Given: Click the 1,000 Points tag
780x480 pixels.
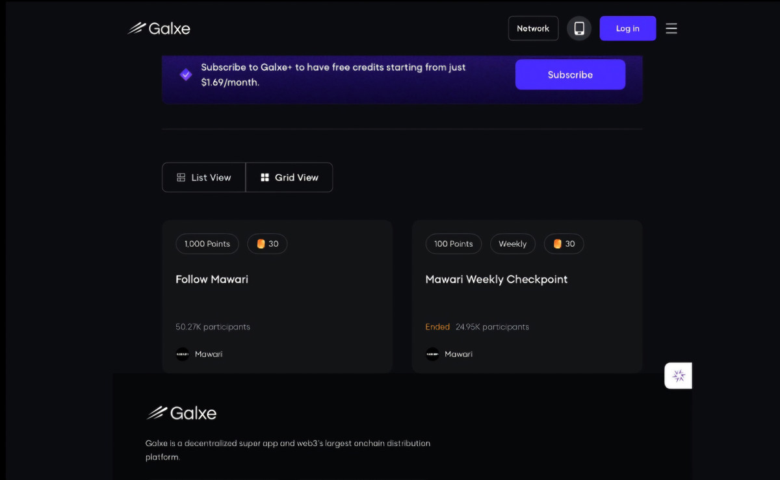Looking at the screenshot, I should 207,244.
